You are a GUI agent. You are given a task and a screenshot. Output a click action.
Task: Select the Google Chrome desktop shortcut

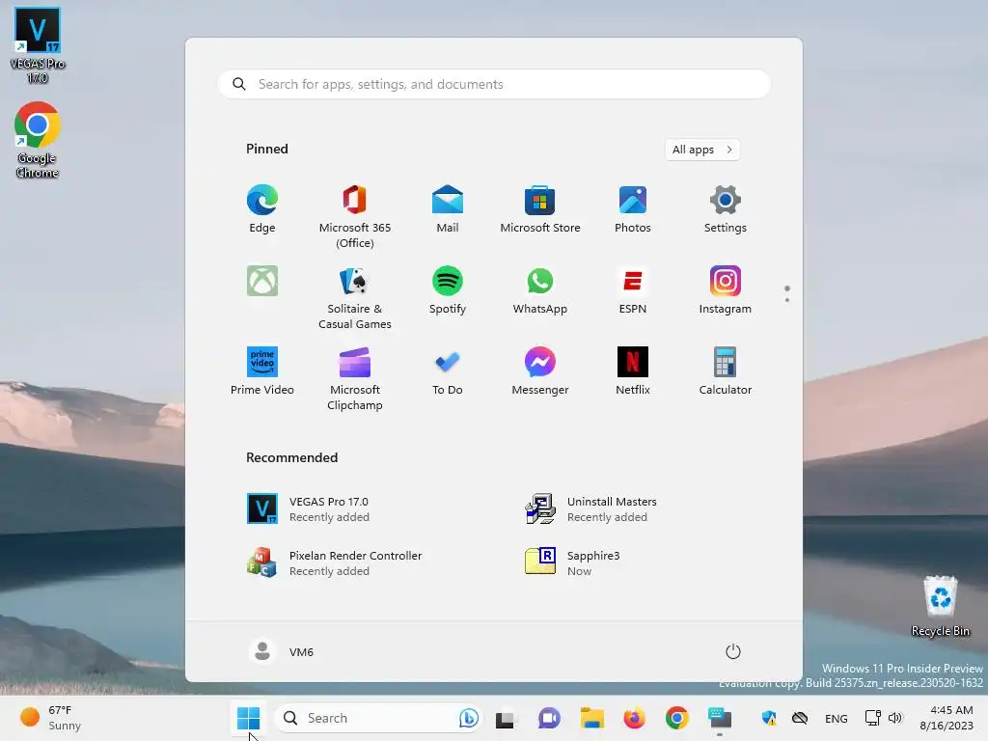click(x=38, y=140)
